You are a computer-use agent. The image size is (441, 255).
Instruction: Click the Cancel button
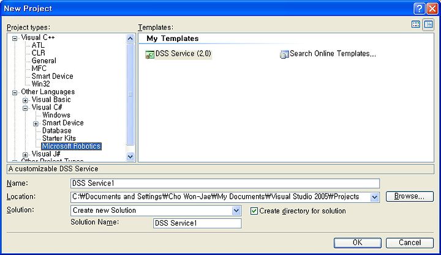410,243
